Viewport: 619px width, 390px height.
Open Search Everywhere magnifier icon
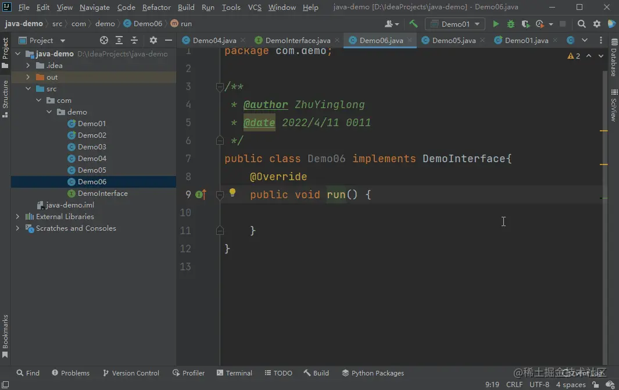tap(582, 24)
